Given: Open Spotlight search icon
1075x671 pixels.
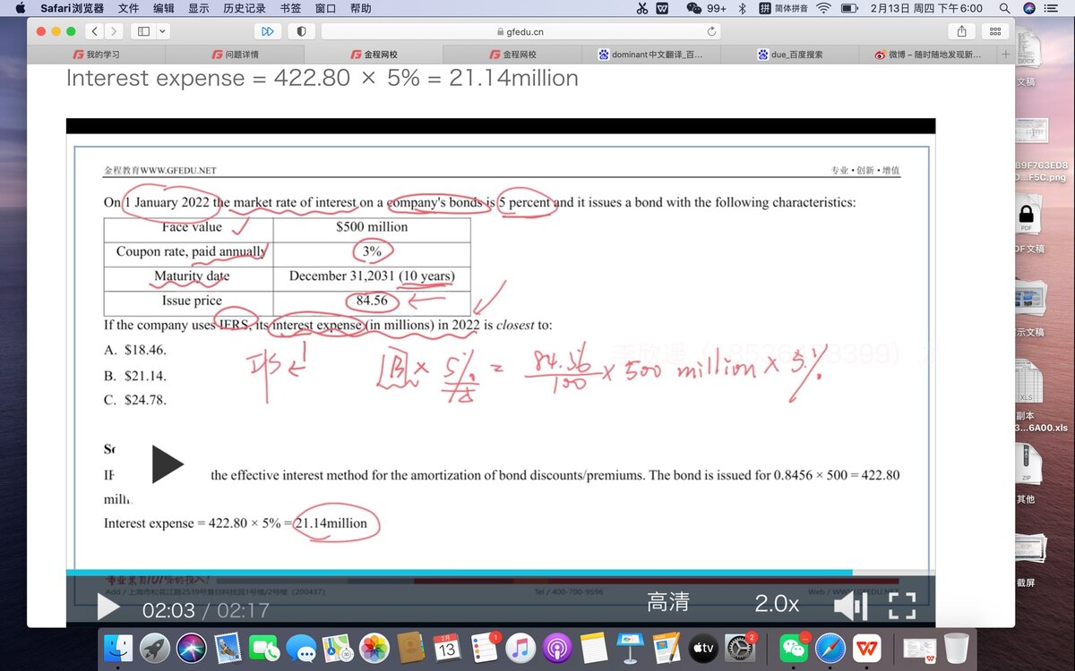Looking at the screenshot, I should pyautogui.click(x=1004, y=8).
